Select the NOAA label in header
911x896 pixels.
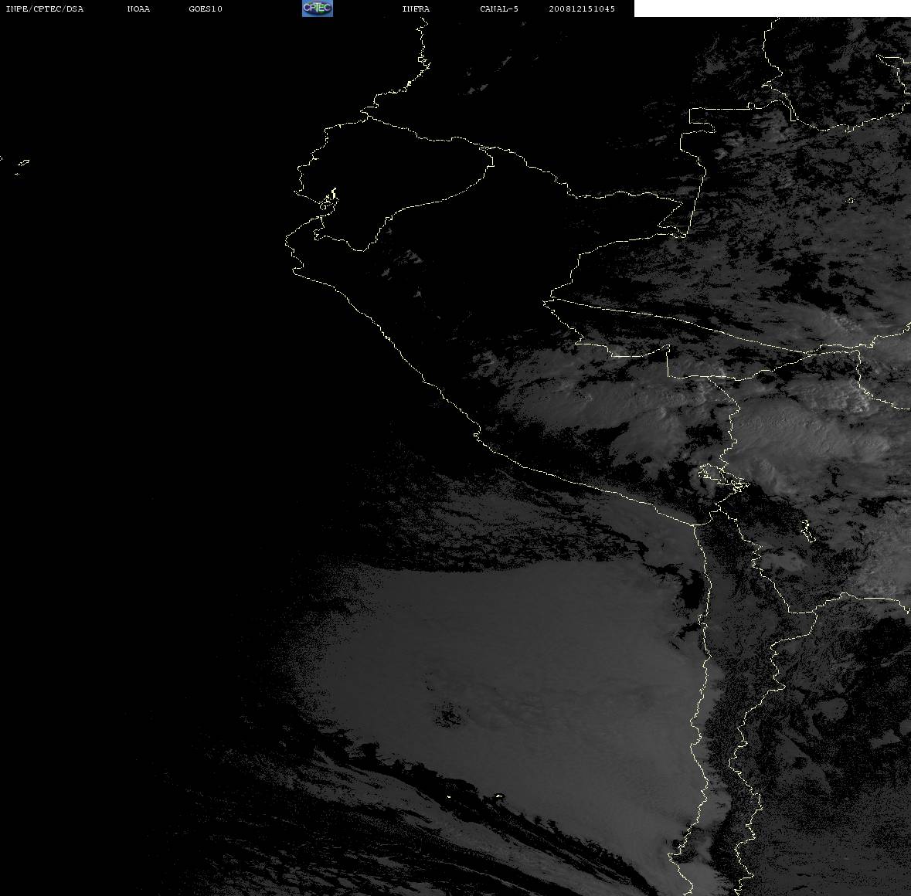[x=138, y=8]
